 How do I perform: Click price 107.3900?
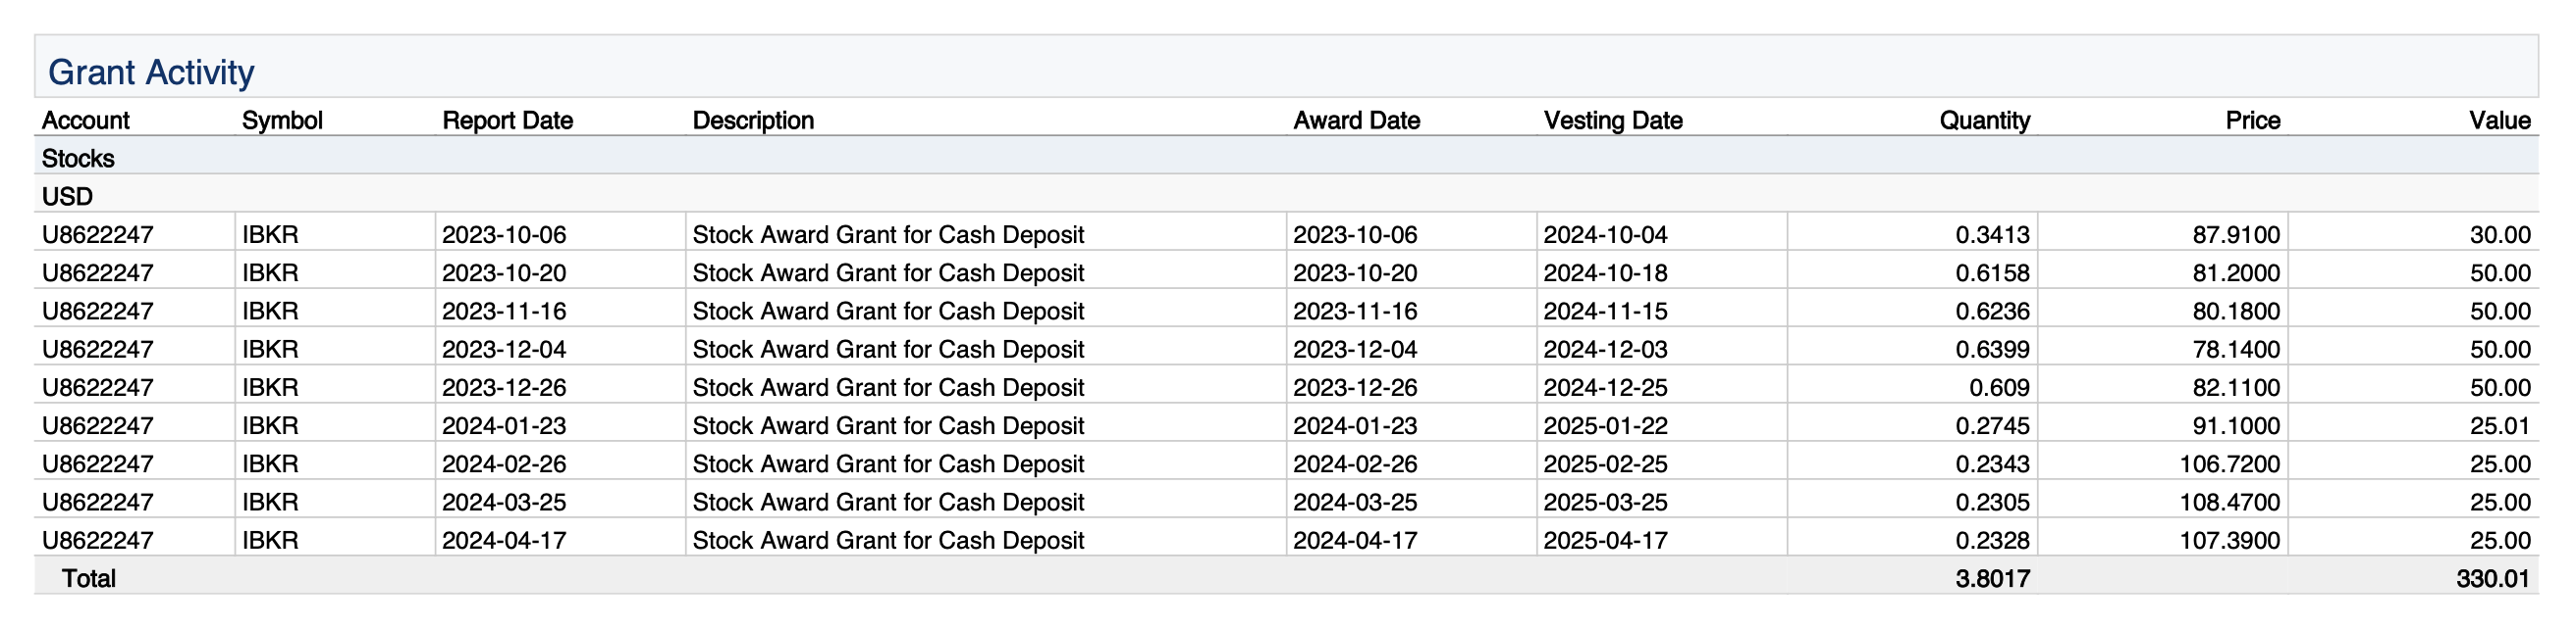point(2229,540)
